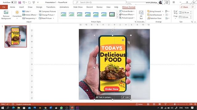Viewport: 197px width, 110px height.
Task: Click the alt text Edit button
Action: click(x=126, y=97)
